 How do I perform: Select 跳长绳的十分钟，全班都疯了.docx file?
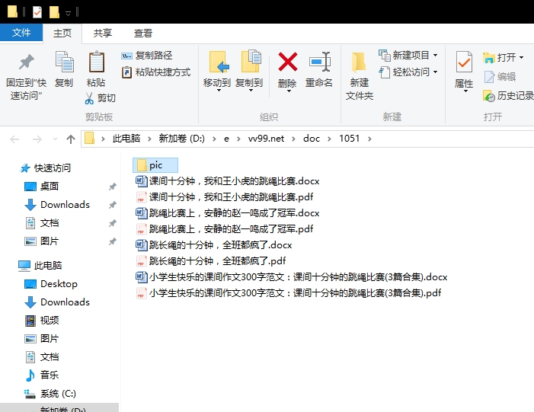coord(214,244)
